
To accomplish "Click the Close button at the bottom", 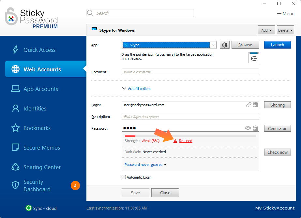I will pos(165,193).
